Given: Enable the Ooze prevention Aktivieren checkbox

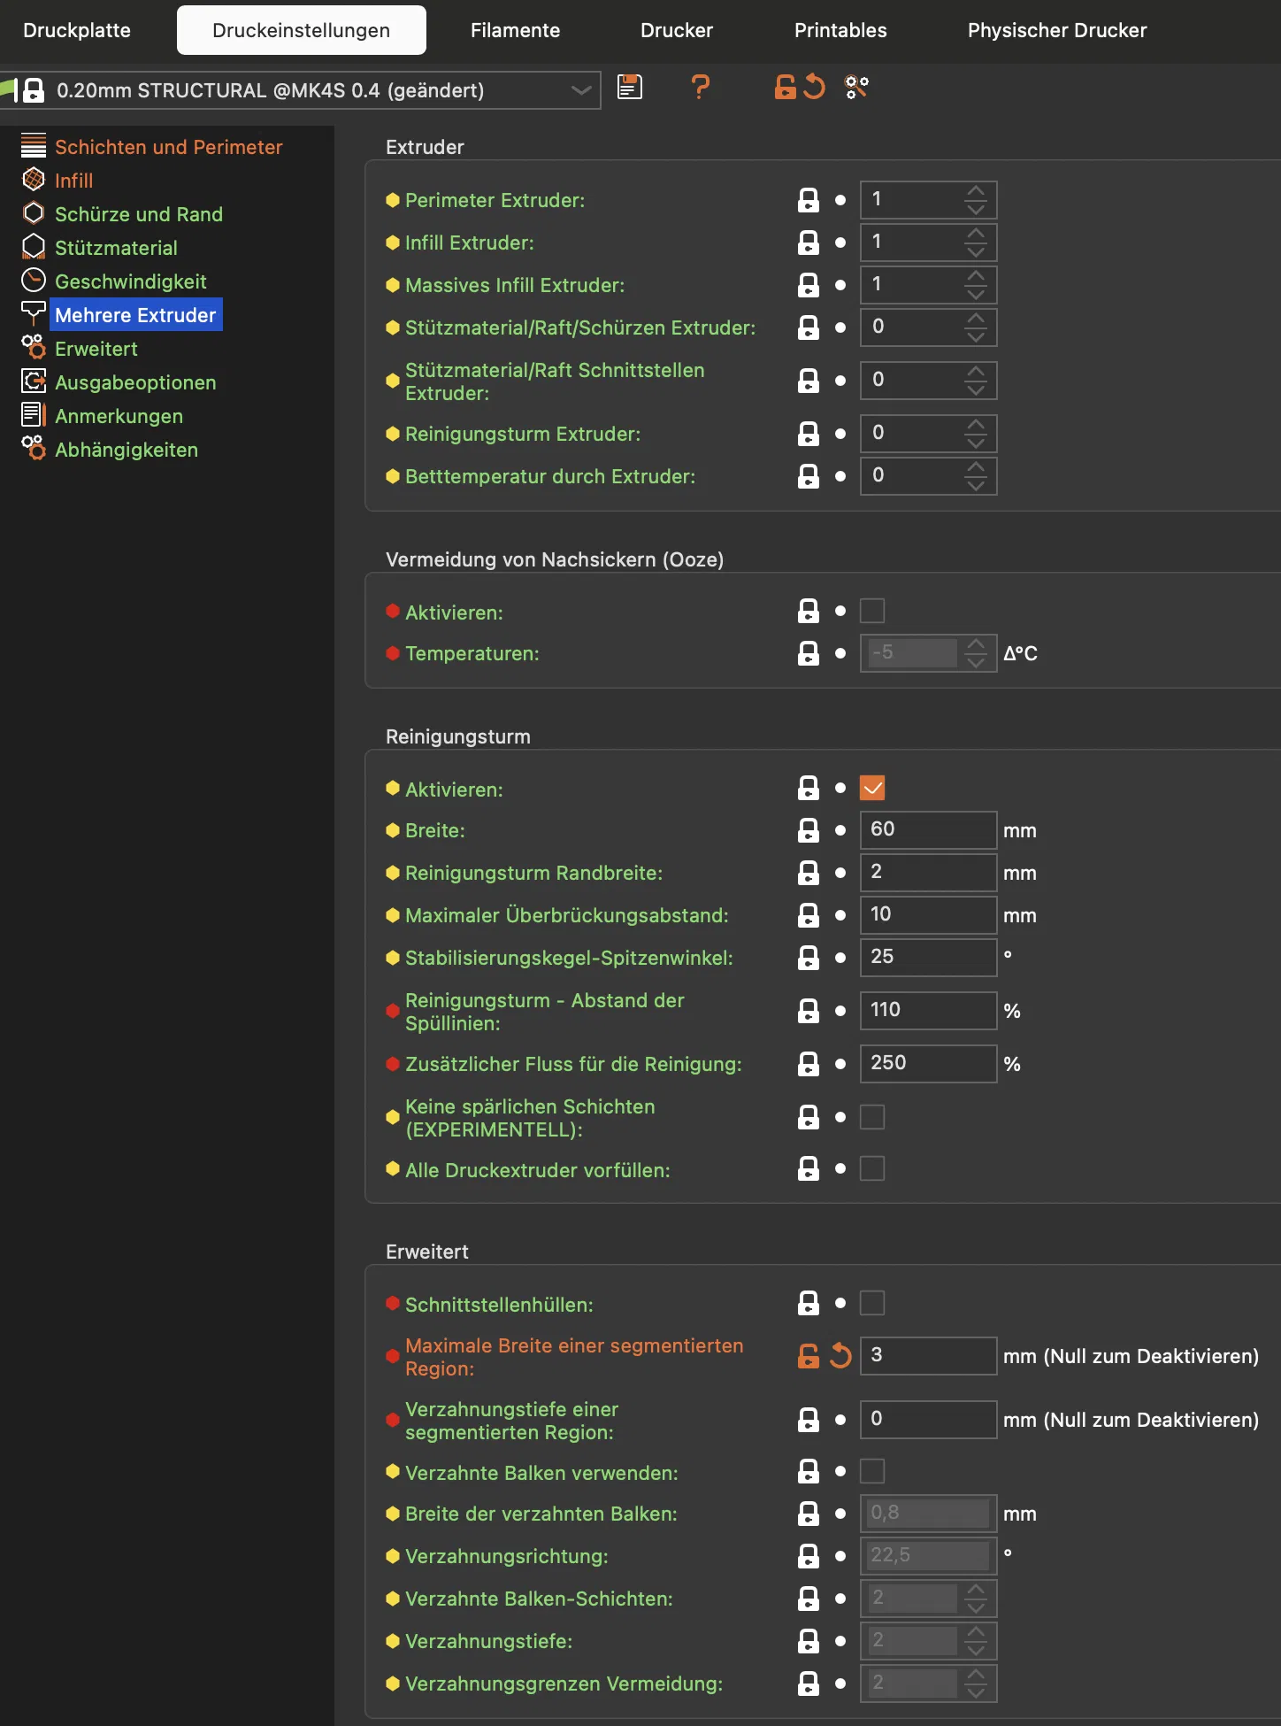Looking at the screenshot, I should (x=872, y=611).
